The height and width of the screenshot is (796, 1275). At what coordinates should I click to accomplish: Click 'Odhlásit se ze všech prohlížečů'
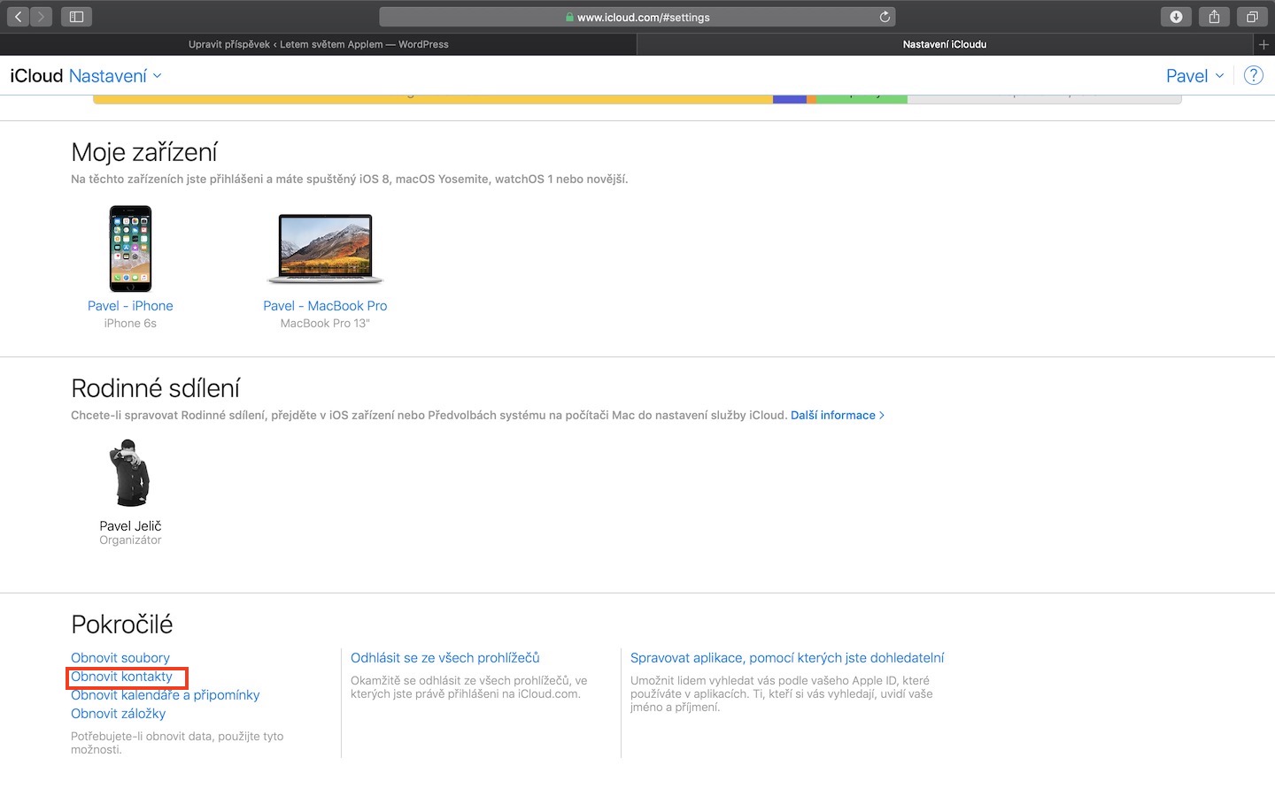[x=445, y=658]
